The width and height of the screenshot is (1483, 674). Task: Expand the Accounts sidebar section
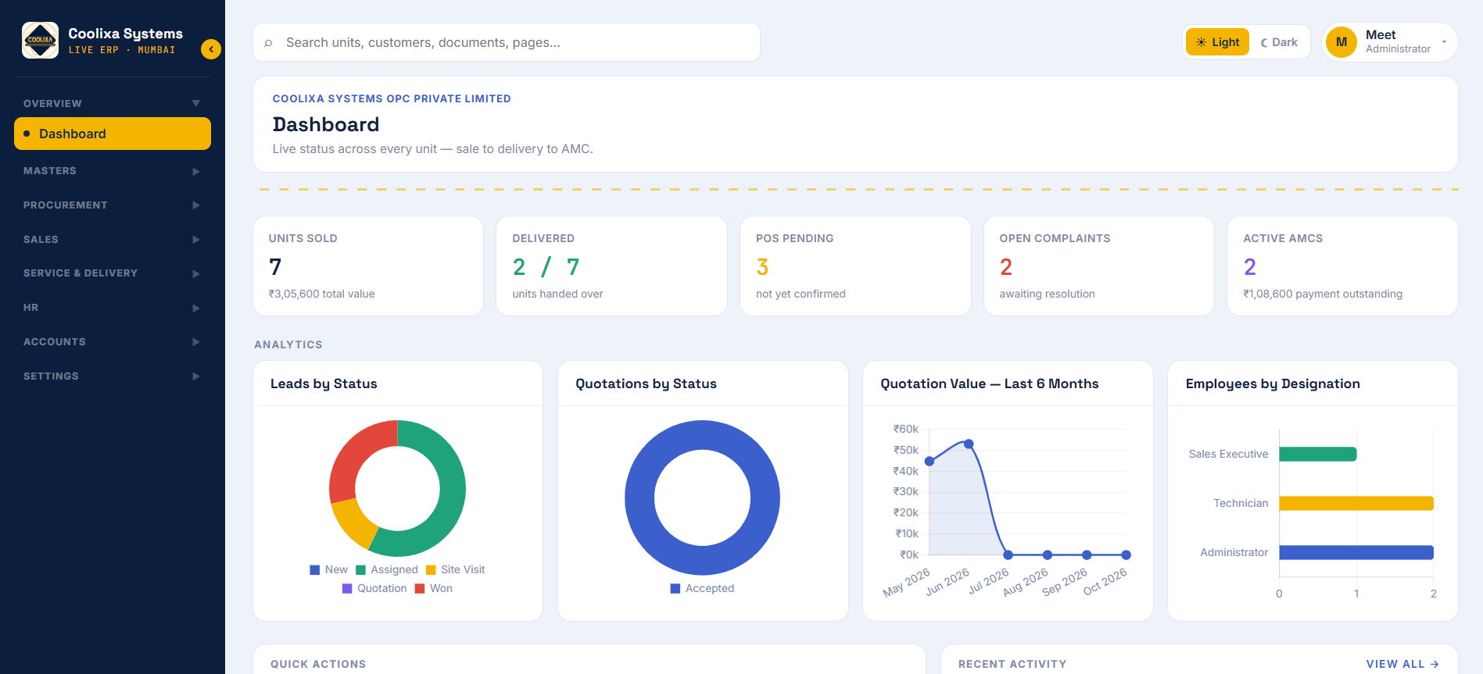(113, 342)
